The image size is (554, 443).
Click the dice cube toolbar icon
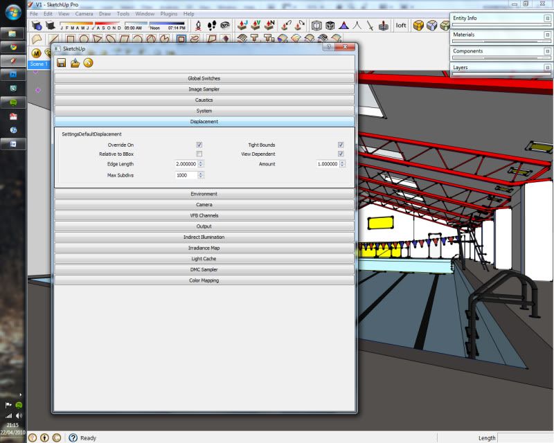tap(330, 26)
